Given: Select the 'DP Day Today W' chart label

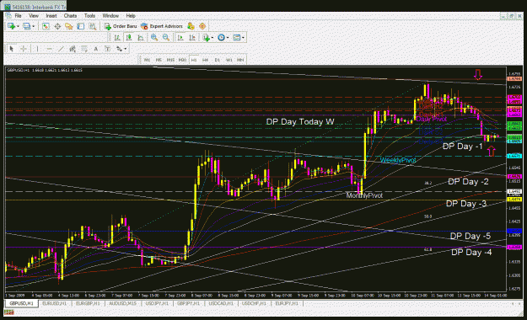Looking at the screenshot, I should tap(300, 122).
